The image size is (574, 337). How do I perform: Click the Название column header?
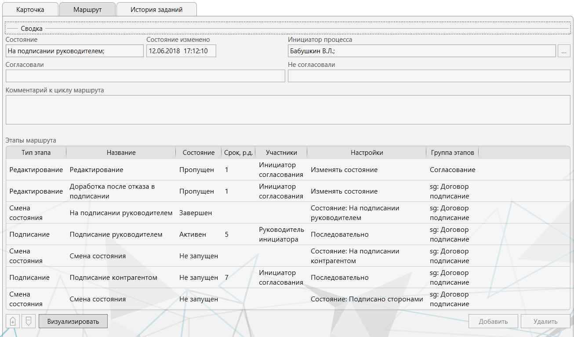tap(121, 153)
